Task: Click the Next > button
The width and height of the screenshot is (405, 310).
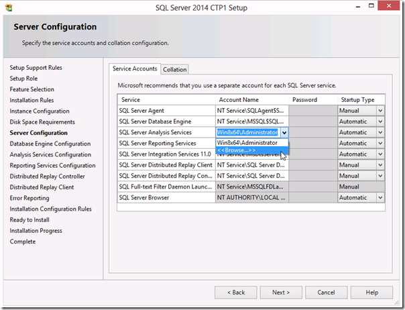Action: (x=281, y=293)
